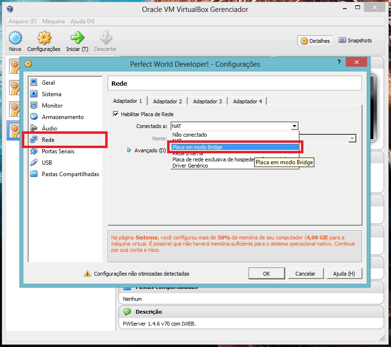Click the dialog help question mark
391x347 pixels.
point(339,62)
